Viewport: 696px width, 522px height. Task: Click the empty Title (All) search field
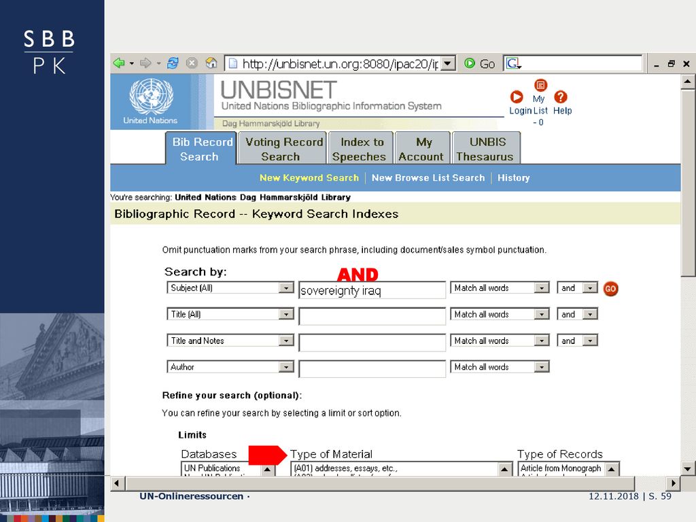(372, 317)
